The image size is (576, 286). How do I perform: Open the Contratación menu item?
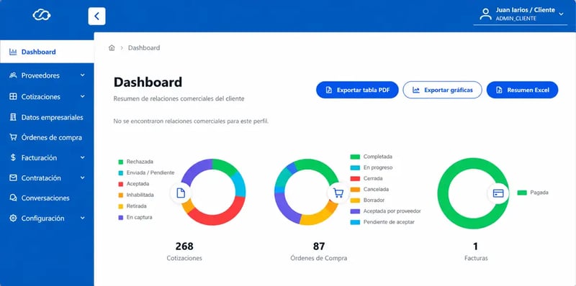(x=47, y=177)
